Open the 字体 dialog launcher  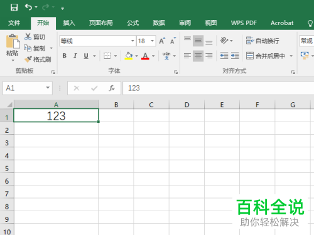point(176,72)
